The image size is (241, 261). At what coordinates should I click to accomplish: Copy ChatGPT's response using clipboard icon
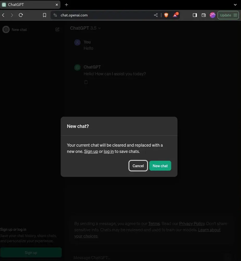[86, 82]
